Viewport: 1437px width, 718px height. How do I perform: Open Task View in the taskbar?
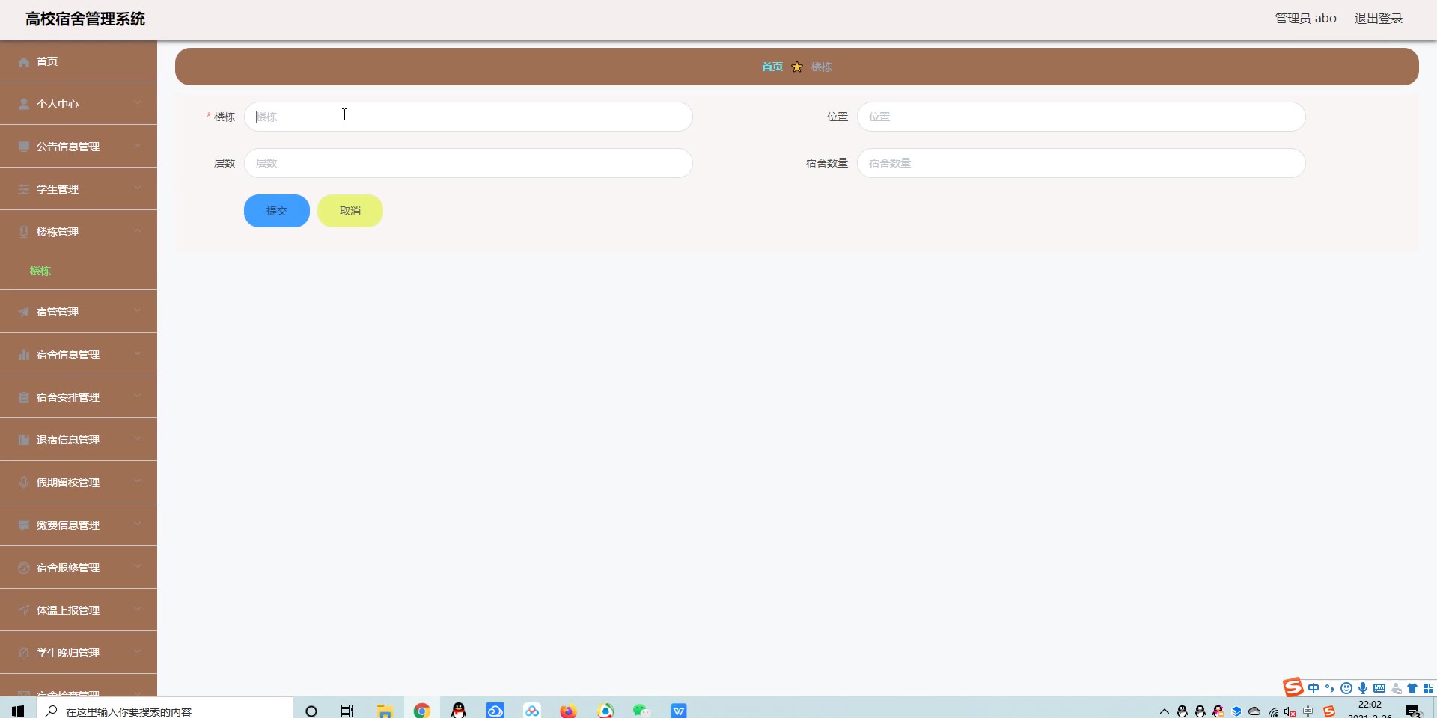347,711
